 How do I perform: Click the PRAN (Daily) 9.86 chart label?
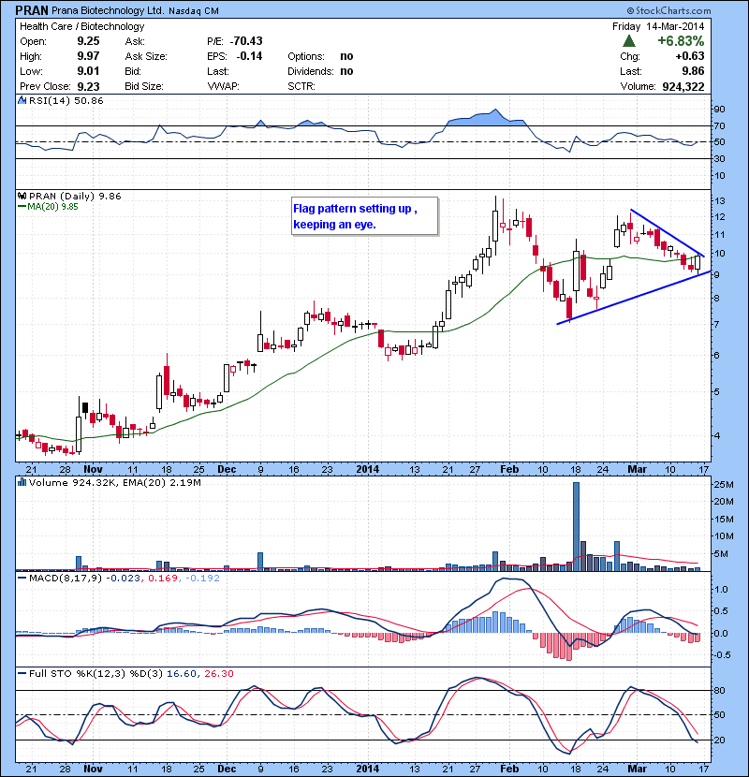75,197
